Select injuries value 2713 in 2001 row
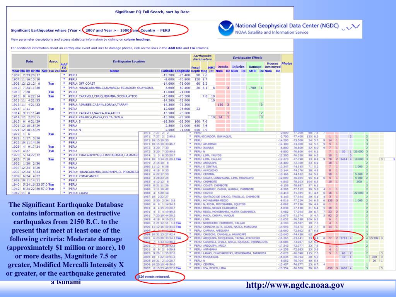Image resolution: width=396 pixels, height=297 pixels. 343,238
